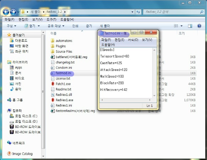Open Image Catalog in the sidebar

click(20, 154)
